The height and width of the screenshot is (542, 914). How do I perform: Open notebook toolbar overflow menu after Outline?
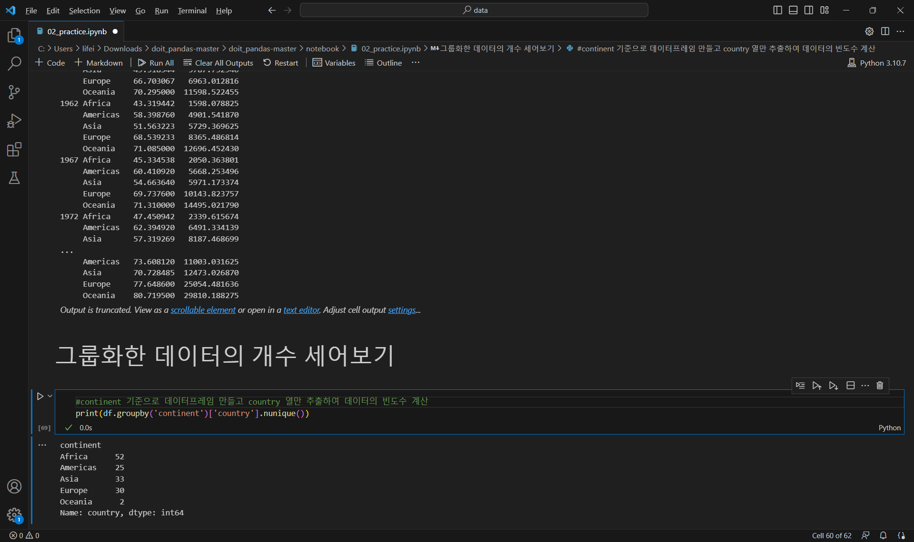point(416,63)
